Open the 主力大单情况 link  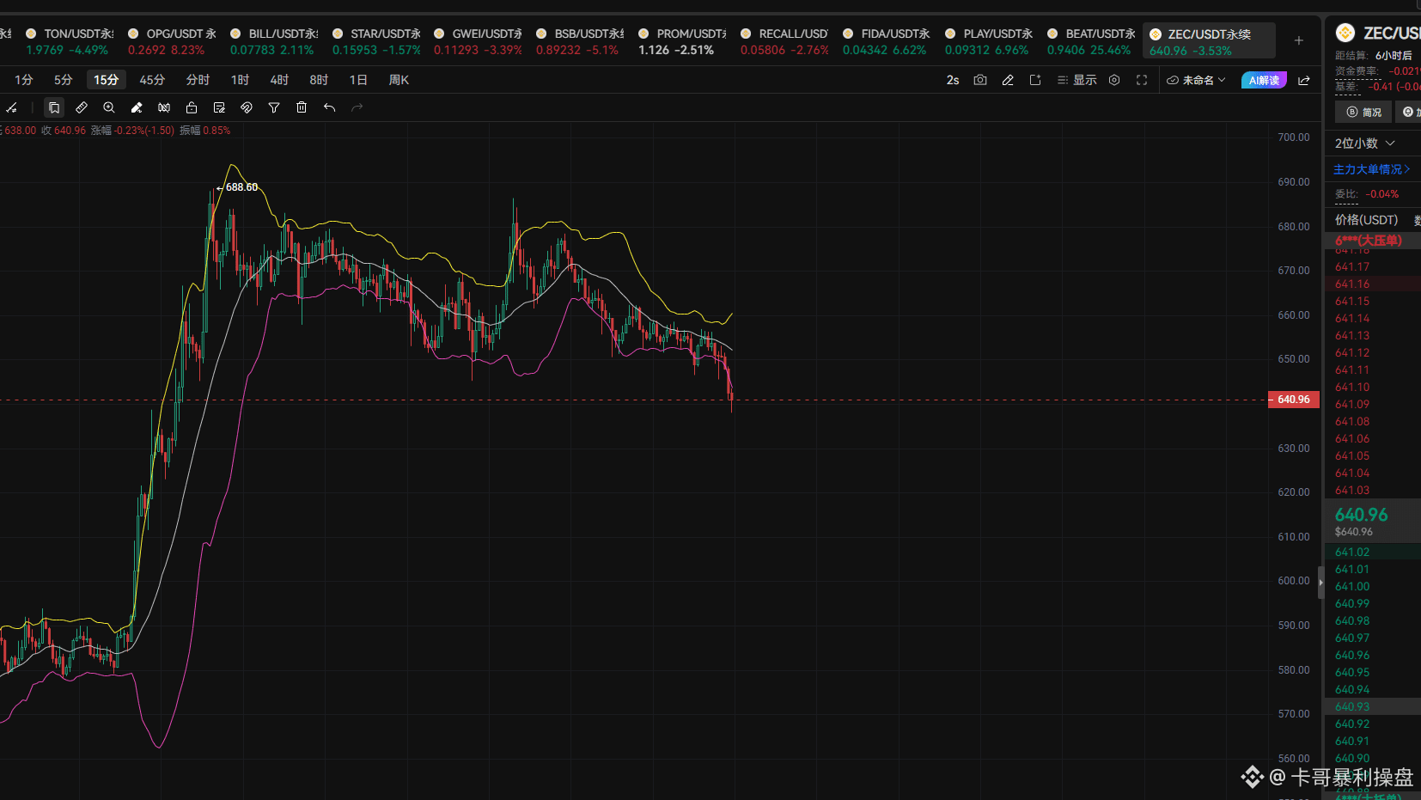1371,169
